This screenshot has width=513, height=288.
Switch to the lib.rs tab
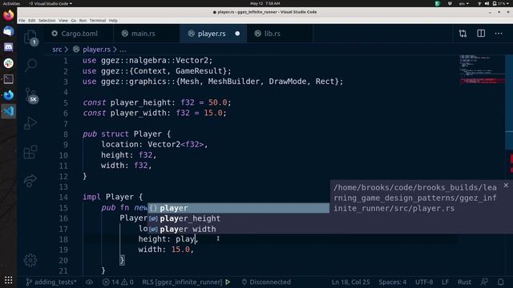280,34
